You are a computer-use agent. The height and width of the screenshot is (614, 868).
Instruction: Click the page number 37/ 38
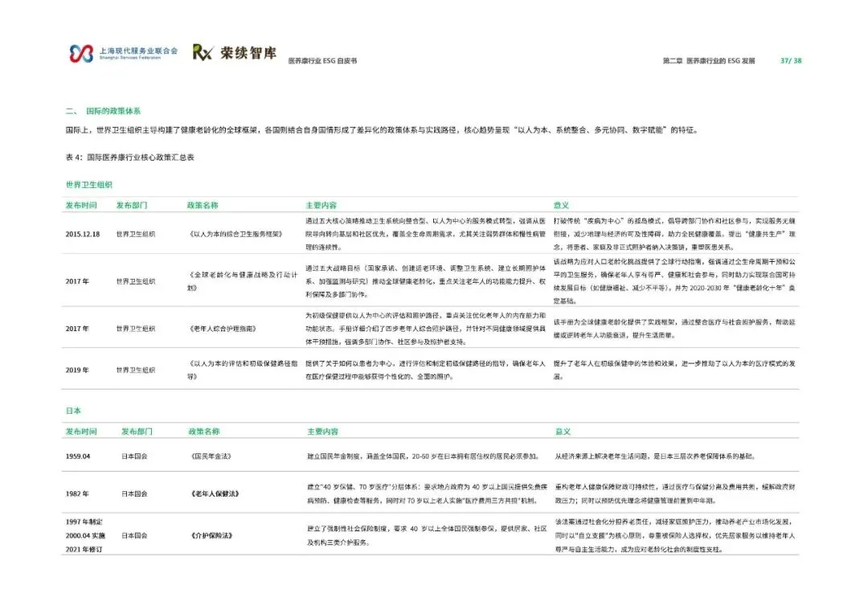791,61
